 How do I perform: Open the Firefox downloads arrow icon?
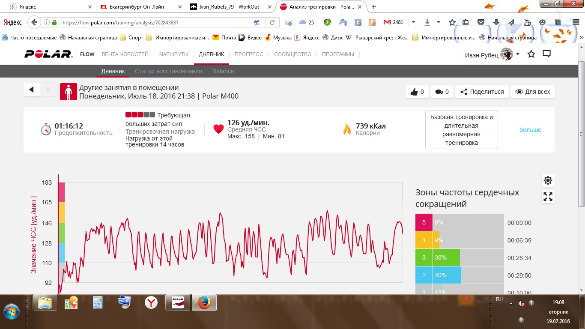click(x=427, y=22)
